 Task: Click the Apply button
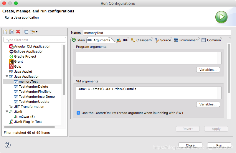pos(216,129)
